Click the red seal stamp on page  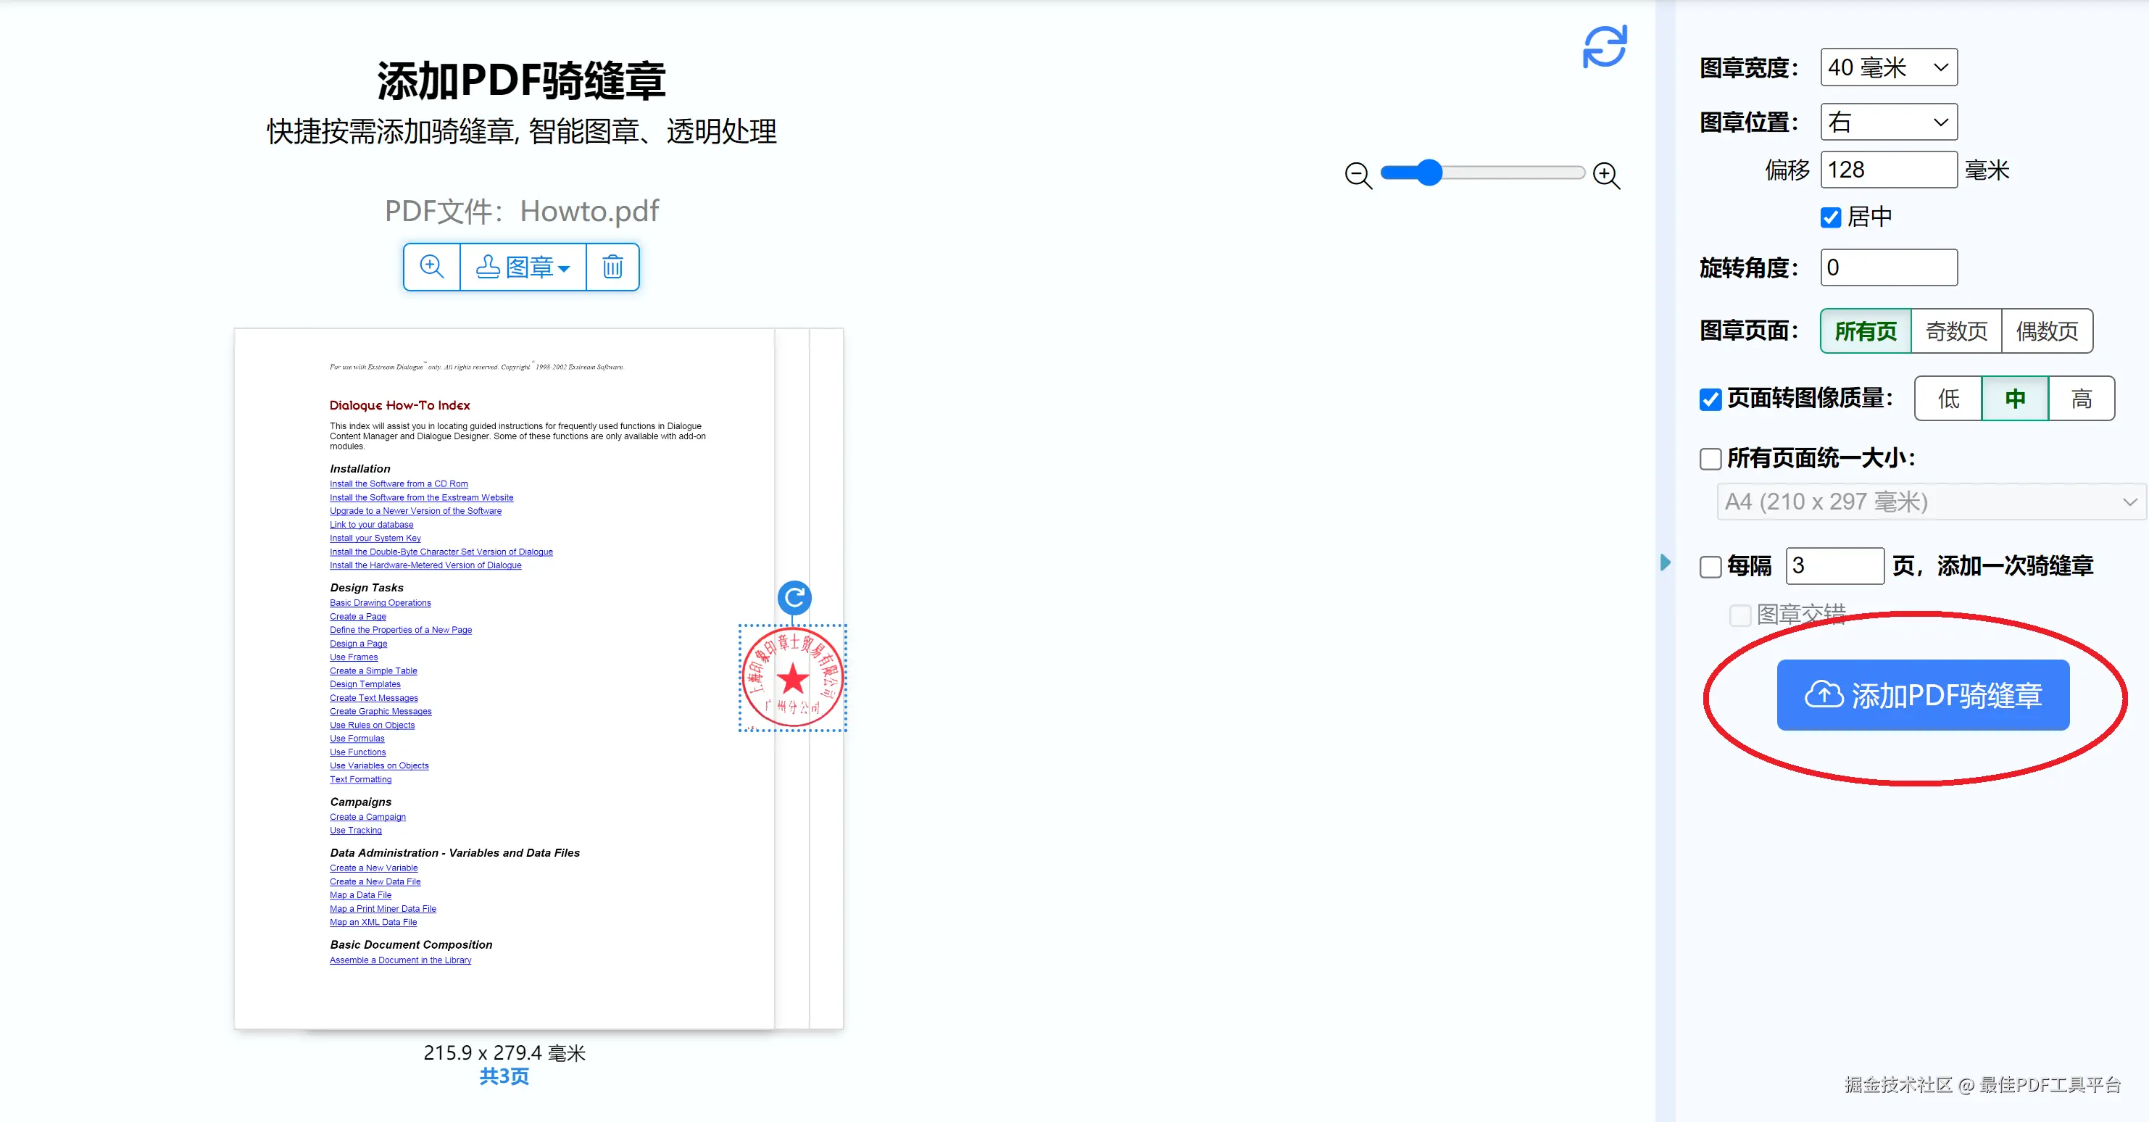pos(792,678)
